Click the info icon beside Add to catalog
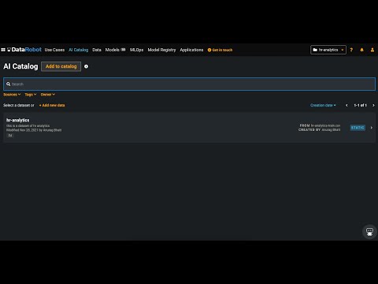The height and width of the screenshot is (284, 378). tap(86, 66)
